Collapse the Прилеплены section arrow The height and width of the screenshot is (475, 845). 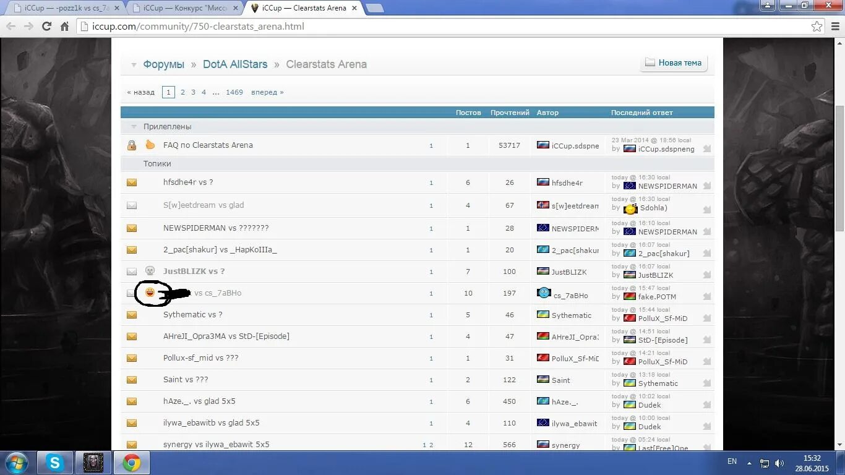pos(134,127)
